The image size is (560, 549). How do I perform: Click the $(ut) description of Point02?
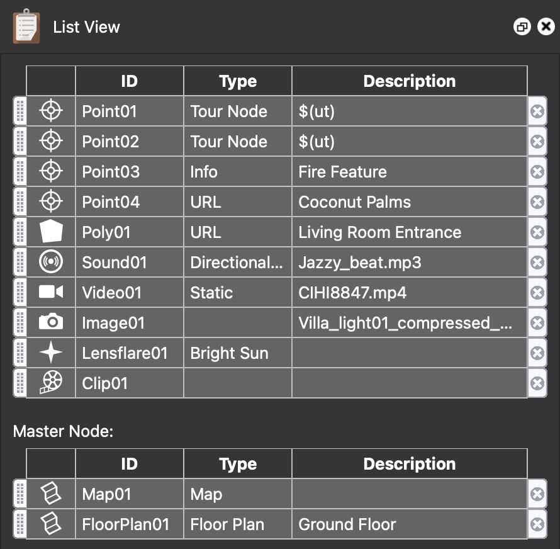tap(316, 142)
